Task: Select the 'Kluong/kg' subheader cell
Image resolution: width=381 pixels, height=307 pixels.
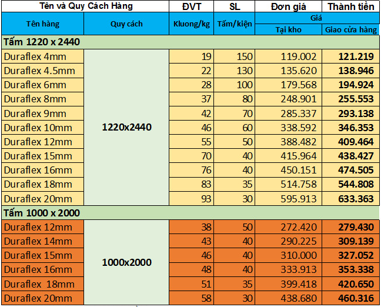Action: coord(192,24)
